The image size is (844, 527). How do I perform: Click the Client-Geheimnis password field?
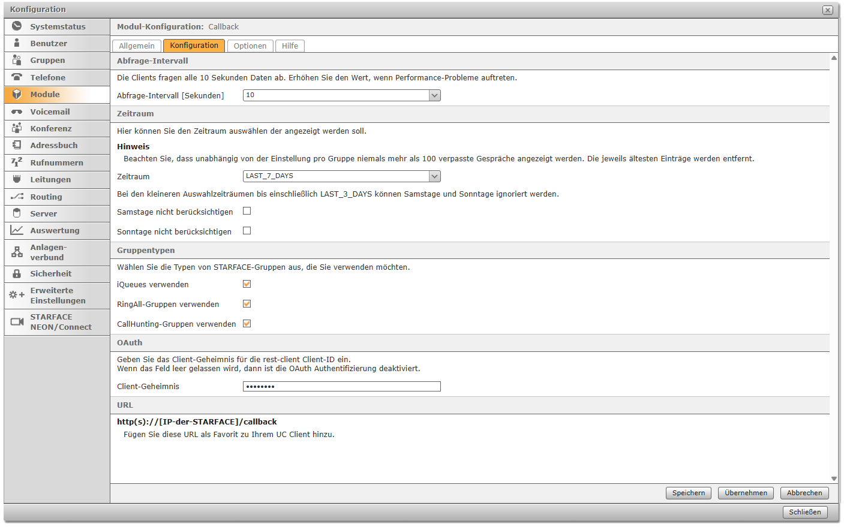click(342, 387)
